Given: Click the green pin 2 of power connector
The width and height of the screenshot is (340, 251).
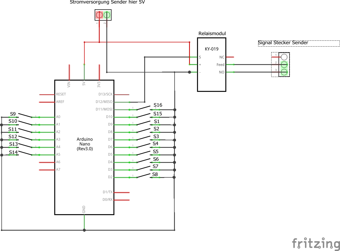Looking at the screenshot, I should pyautogui.click(x=107, y=15).
